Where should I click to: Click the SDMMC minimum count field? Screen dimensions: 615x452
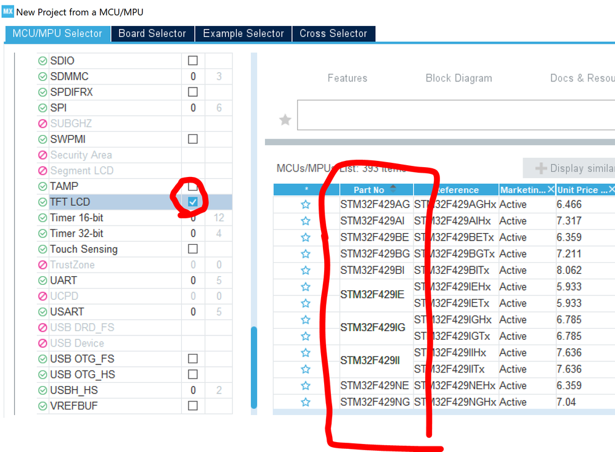tap(193, 76)
